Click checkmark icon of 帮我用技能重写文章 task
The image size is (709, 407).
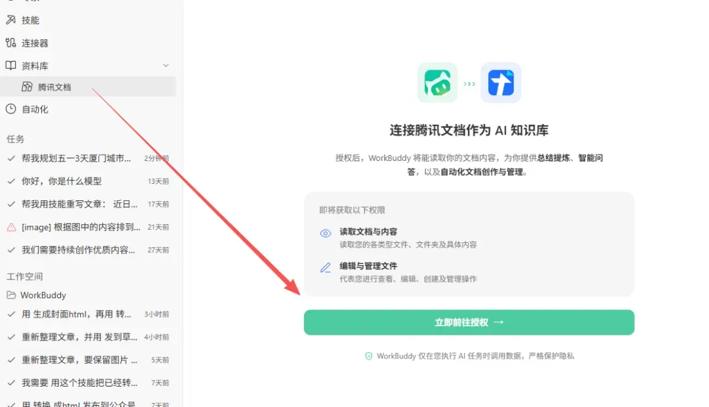click(11, 204)
